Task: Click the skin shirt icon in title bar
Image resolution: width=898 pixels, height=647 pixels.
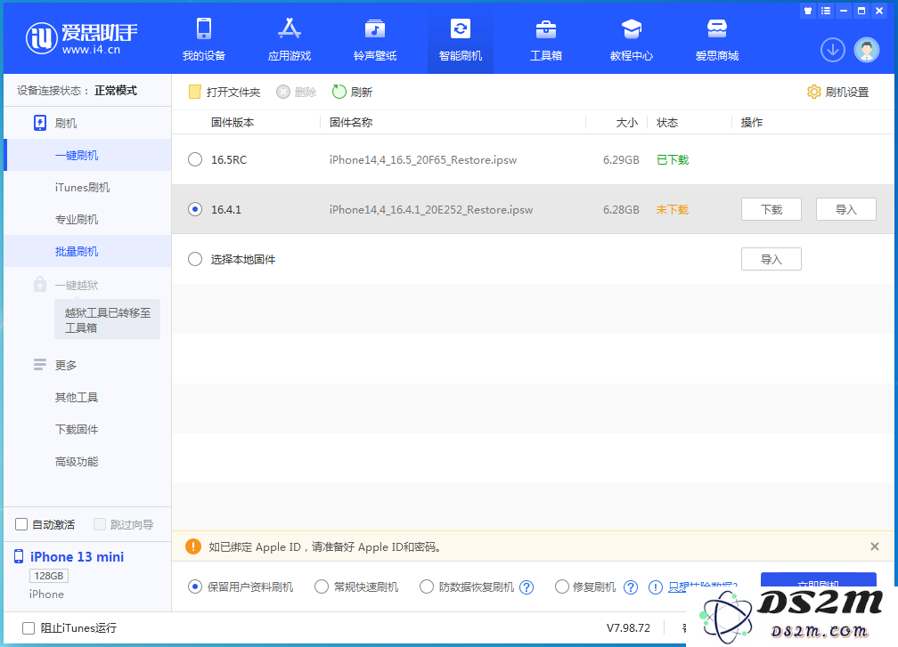Action: (808, 11)
